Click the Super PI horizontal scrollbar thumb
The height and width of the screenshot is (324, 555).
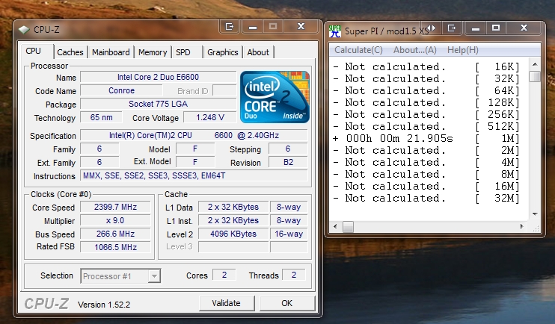pos(349,226)
